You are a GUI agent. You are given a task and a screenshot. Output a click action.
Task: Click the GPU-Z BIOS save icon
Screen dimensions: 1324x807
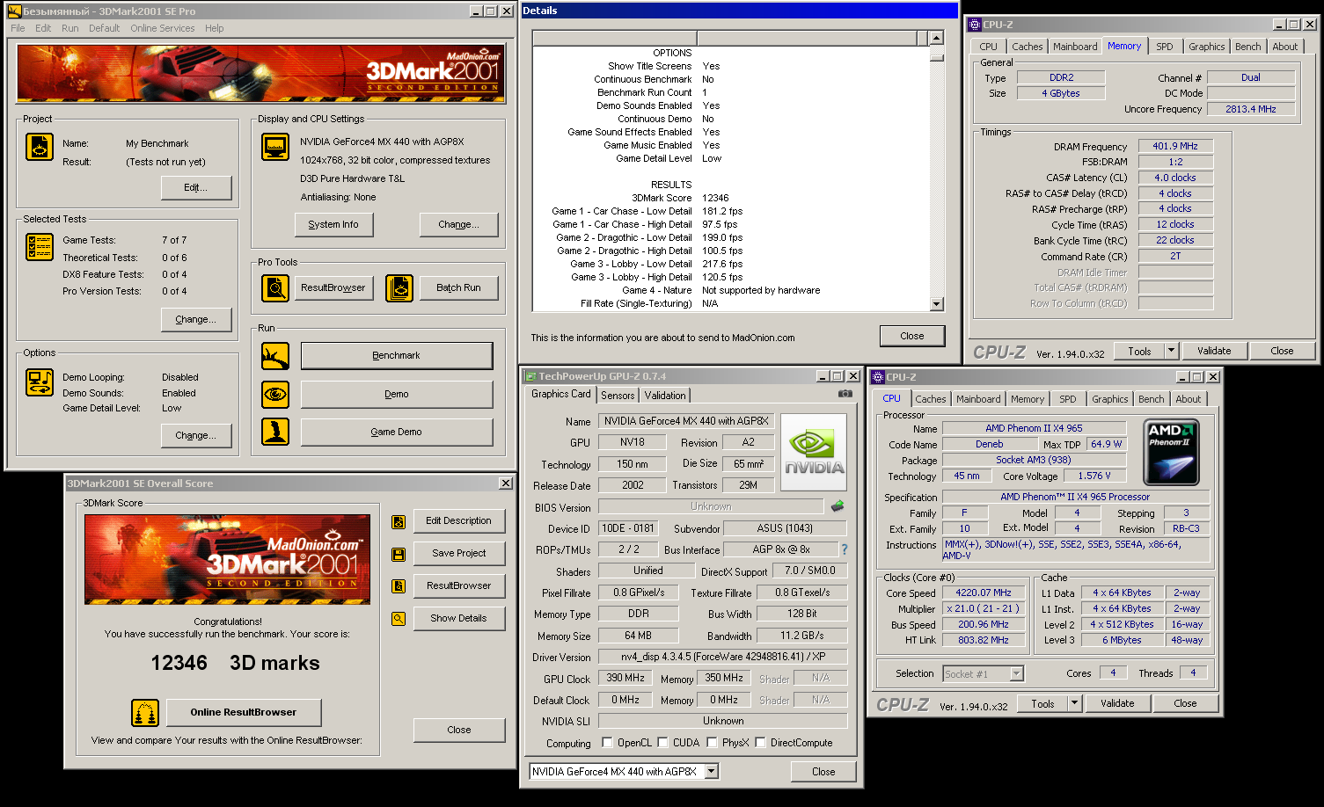838,505
